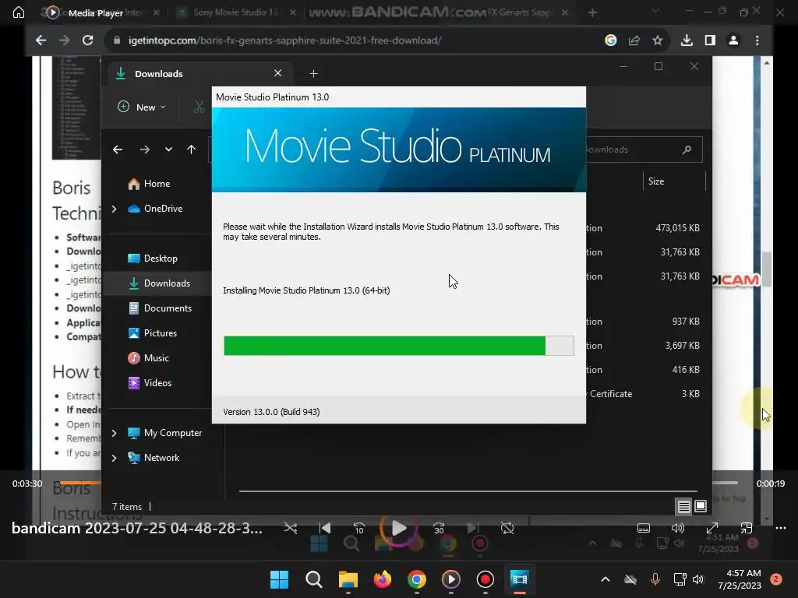The width and height of the screenshot is (798, 598).
Task: Expand Network in Explorer sidebar
Action: (x=114, y=458)
